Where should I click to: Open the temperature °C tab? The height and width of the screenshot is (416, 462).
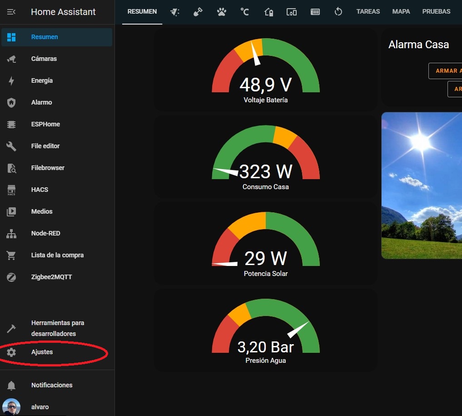(x=245, y=12)
